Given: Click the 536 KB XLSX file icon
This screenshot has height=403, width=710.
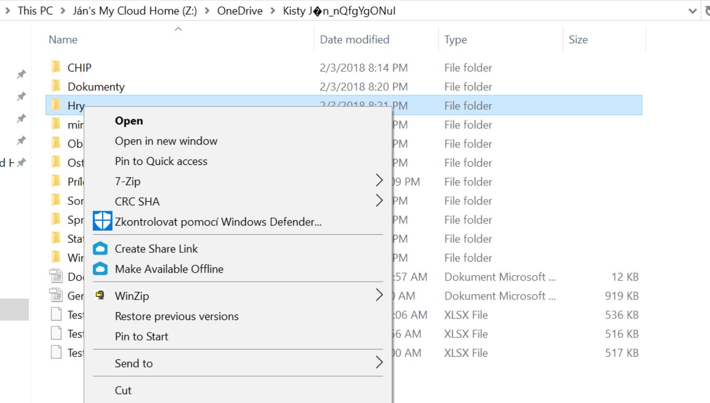Looking at the screenshot, I should tap(56, 315).
